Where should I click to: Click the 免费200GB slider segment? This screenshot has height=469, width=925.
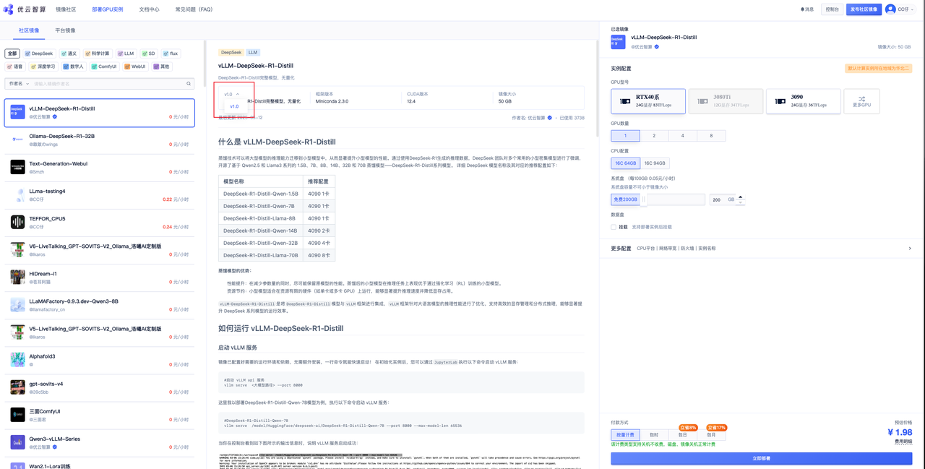[625, 199]
